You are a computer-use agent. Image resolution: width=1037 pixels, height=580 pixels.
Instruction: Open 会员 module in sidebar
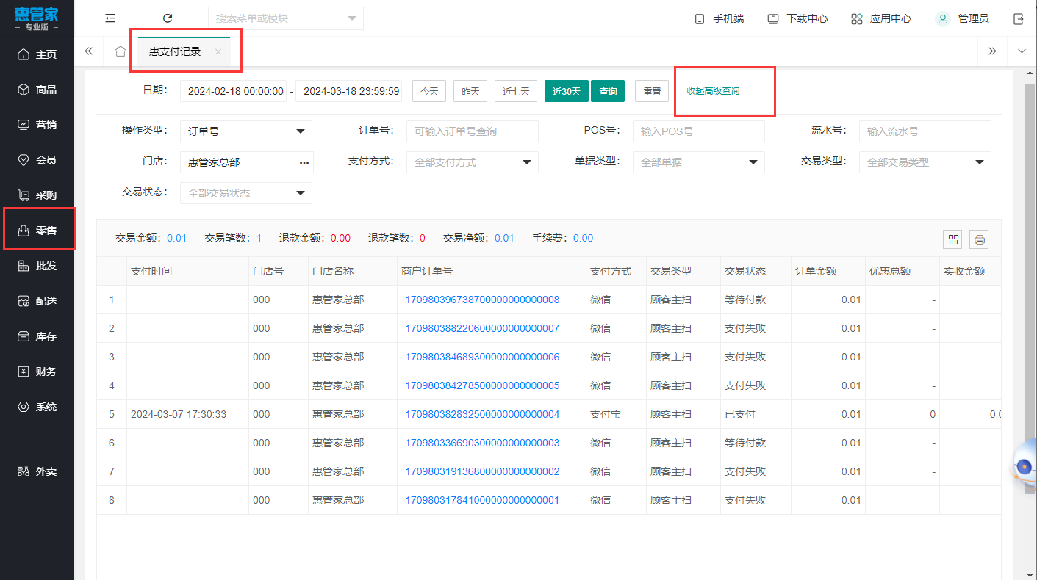[37, 160]
